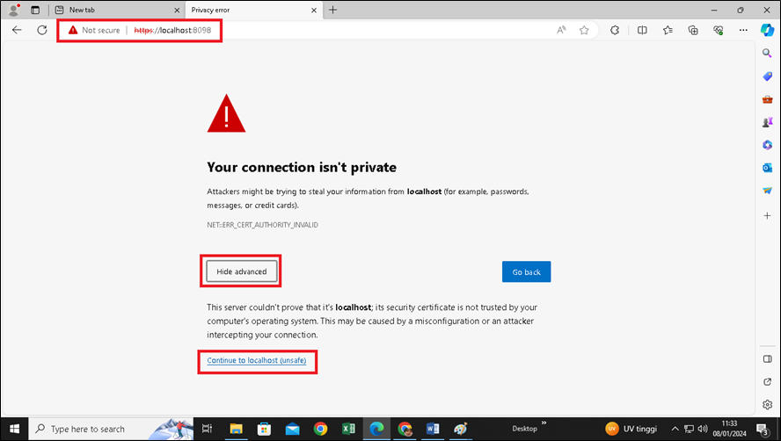Screen dimensions: 781x441
Task: Add this page to favorites star
Action: pos(584,30)
